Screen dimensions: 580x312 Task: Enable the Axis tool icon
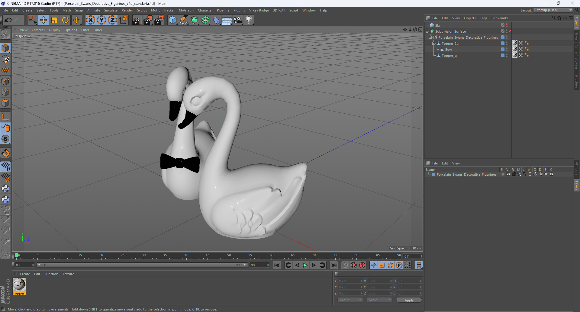(5, 117)
